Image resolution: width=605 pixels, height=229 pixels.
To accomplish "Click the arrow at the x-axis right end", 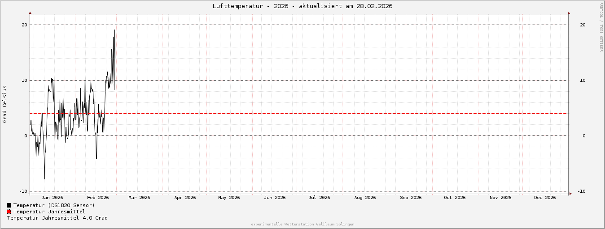I will (x=570, y=194).
